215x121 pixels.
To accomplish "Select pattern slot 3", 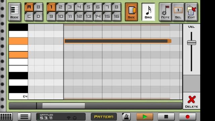I will pyautogui.click(x=70, y=7).
